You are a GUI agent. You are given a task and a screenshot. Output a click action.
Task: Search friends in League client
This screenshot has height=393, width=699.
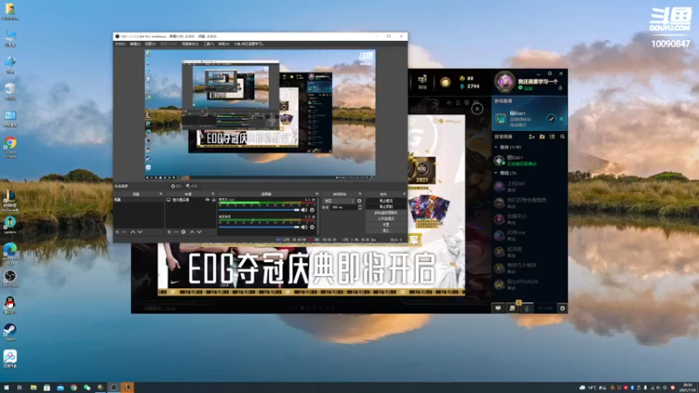(562, 137)
